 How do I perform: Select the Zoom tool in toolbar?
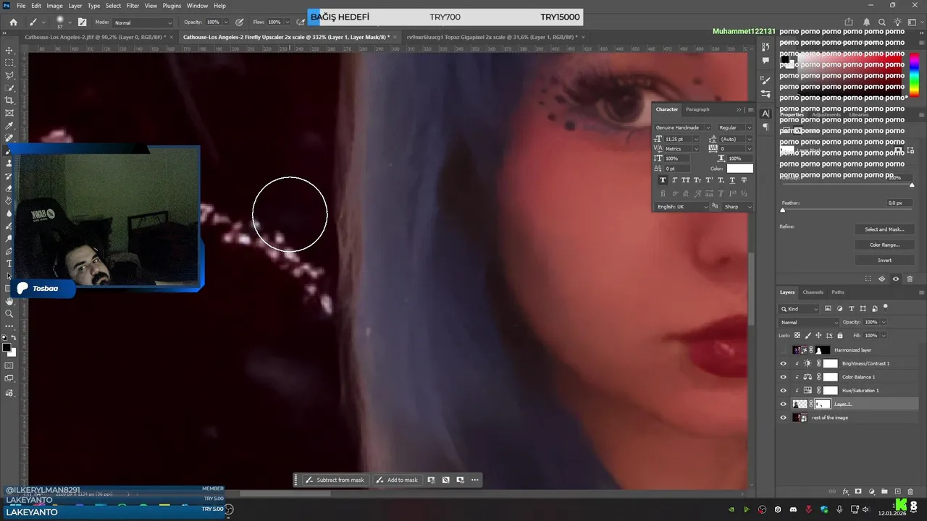[9, 313]
